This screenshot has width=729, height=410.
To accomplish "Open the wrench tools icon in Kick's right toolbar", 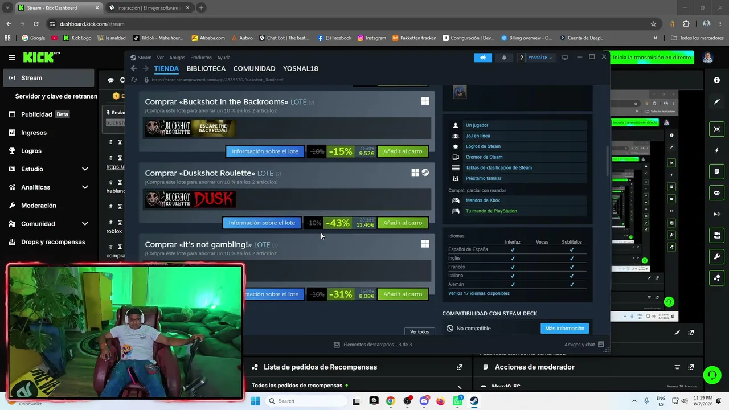I will (x=716, y=257).
